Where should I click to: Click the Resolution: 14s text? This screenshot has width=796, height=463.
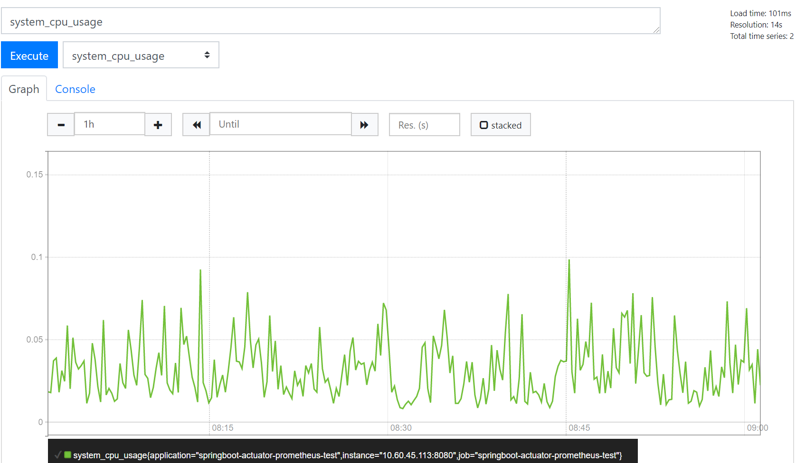[x=756, y=25]
